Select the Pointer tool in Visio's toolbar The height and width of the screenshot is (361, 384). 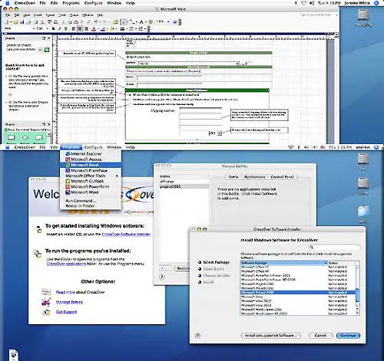click(x=124, y=22)
